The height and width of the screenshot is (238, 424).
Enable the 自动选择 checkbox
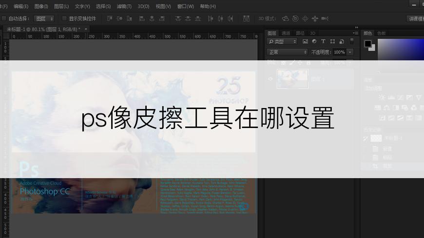[4, 18]
